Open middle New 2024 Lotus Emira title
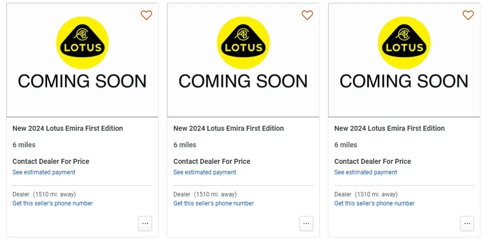491x242 pixels. pos(229,128)
